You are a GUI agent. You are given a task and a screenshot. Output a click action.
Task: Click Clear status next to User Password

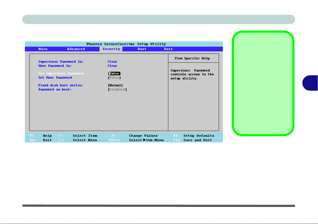pyautogui.click(x=112, y=66)
